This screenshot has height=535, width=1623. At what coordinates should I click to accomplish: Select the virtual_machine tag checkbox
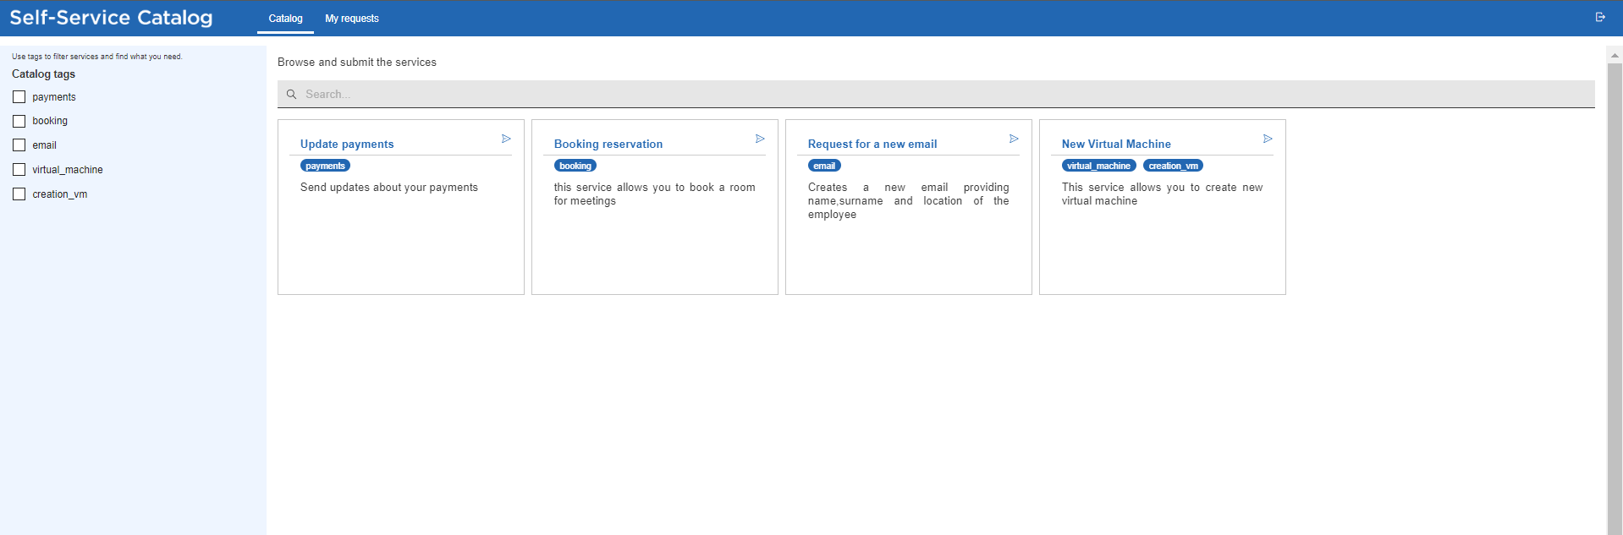tap(19, 170)
